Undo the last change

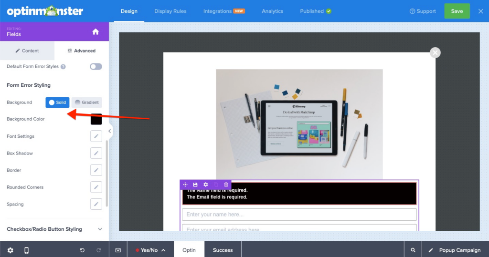pos(82,250)
